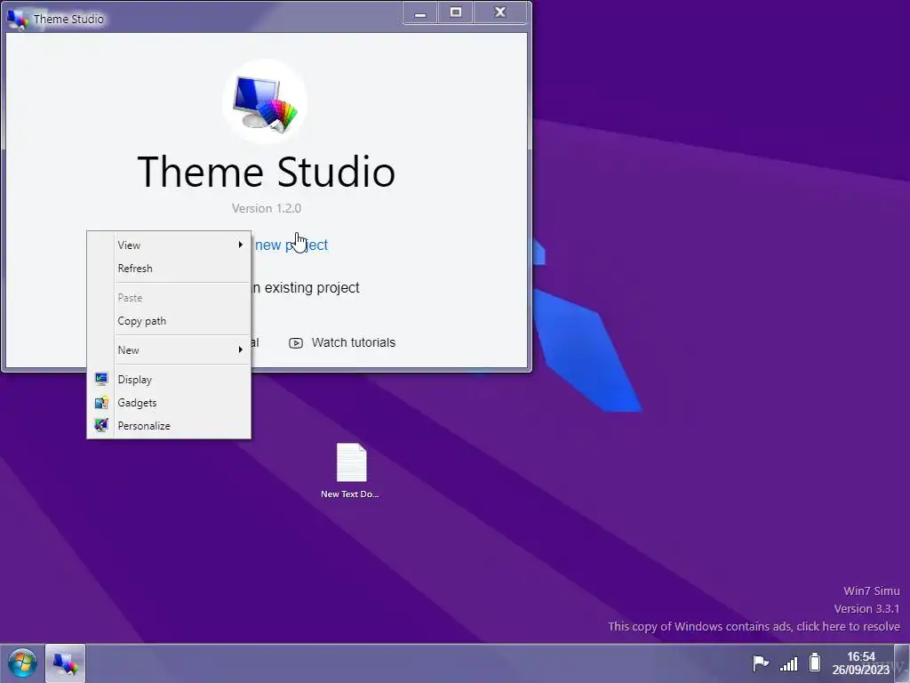Click the battery tray icon

pos(815,662)
